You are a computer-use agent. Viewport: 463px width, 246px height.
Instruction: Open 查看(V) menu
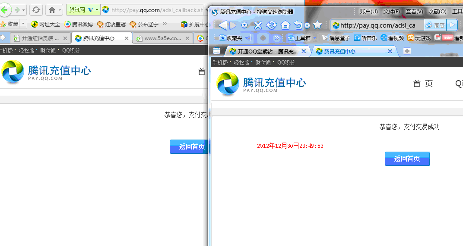[x=414, y=12]
